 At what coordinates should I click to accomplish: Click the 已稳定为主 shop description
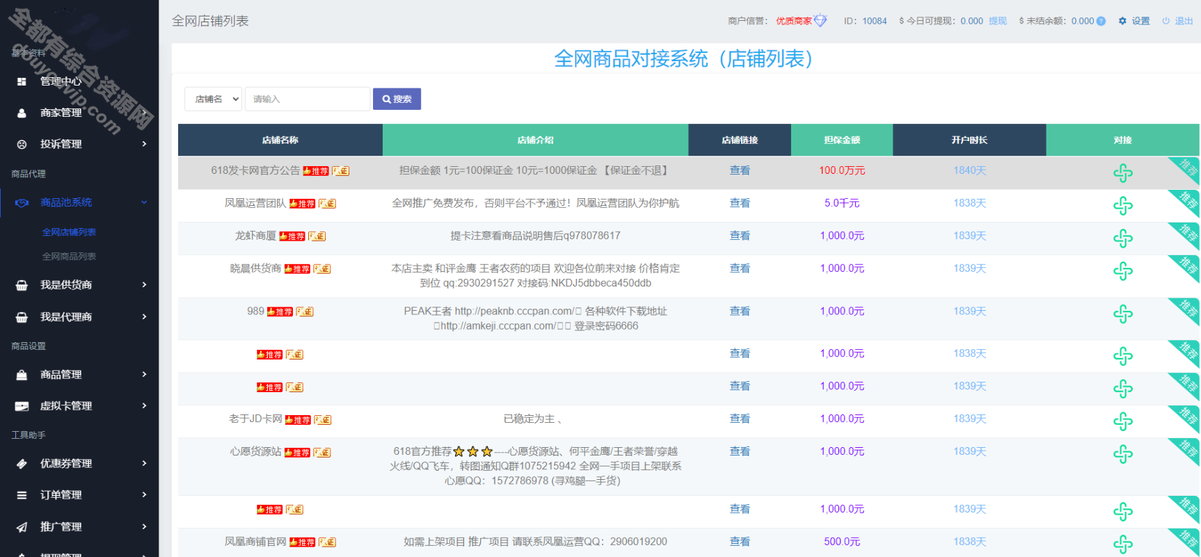(x=532, y=419)
